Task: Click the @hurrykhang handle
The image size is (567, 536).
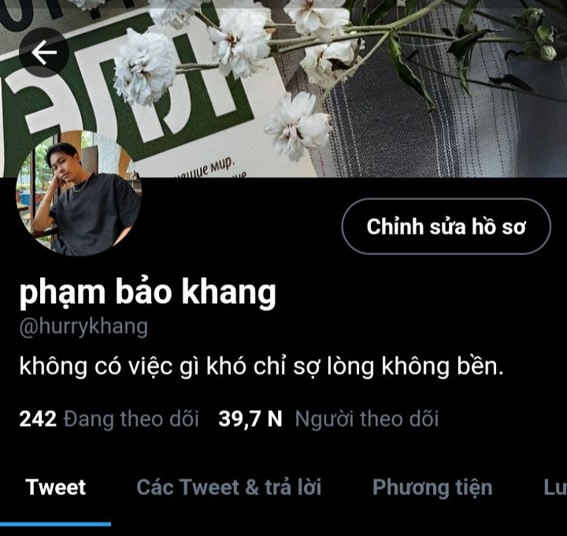Action: (83, 327)
